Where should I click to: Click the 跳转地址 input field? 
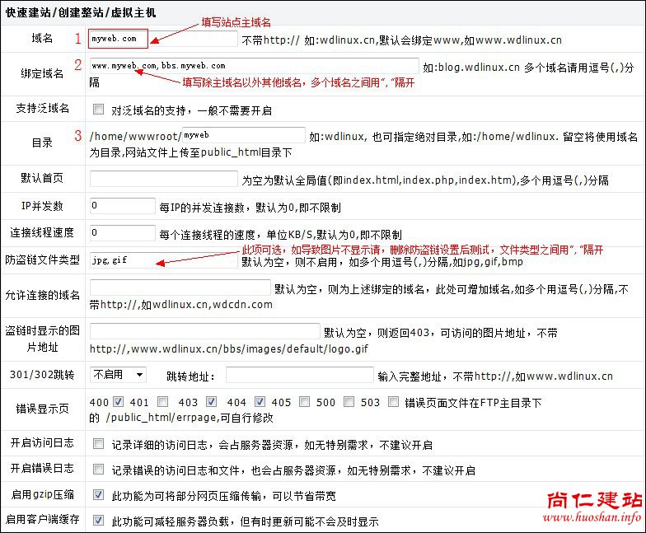click(299, 376)
